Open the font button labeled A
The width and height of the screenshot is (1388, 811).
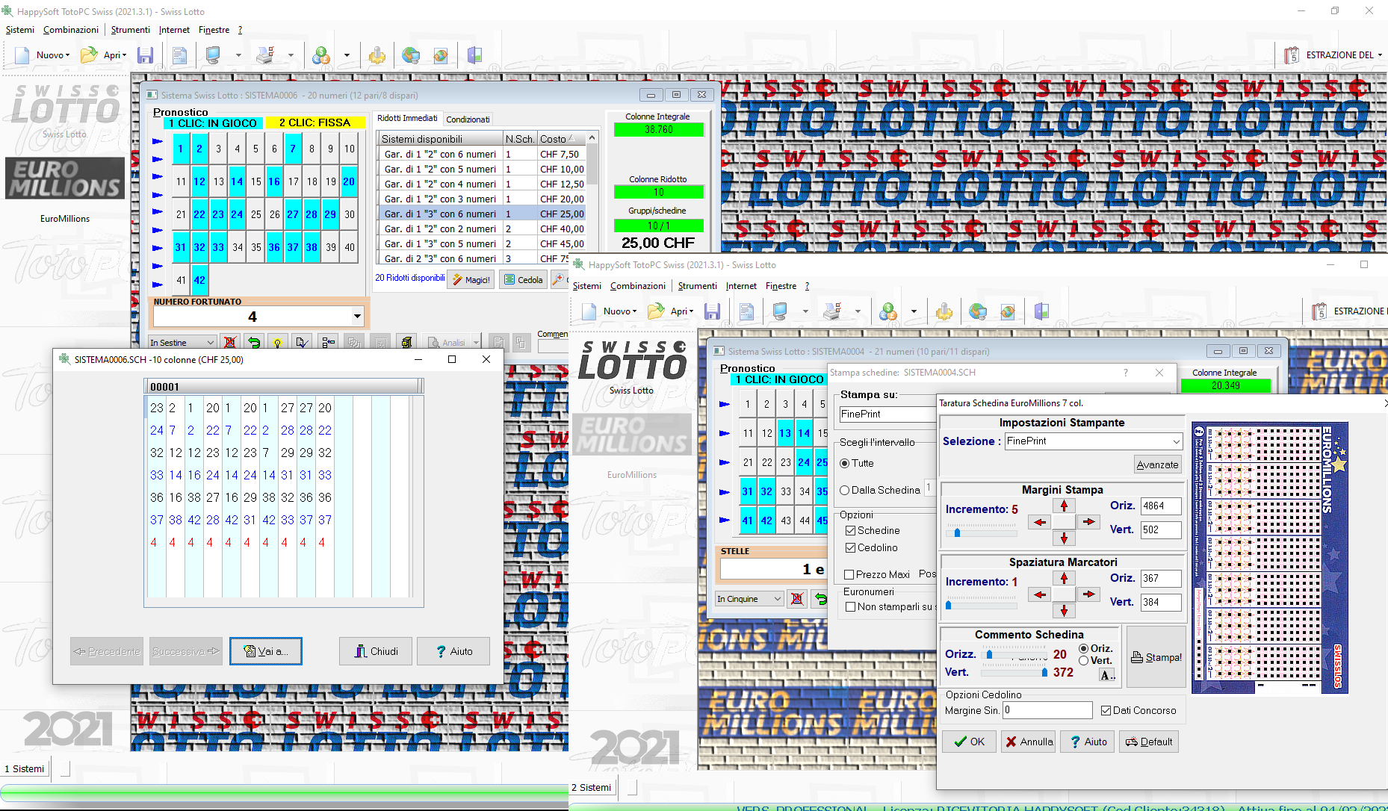click(1106, 675)
